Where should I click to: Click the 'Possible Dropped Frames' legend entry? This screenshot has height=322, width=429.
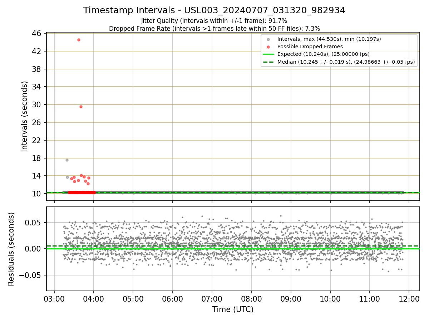[310, 47]
